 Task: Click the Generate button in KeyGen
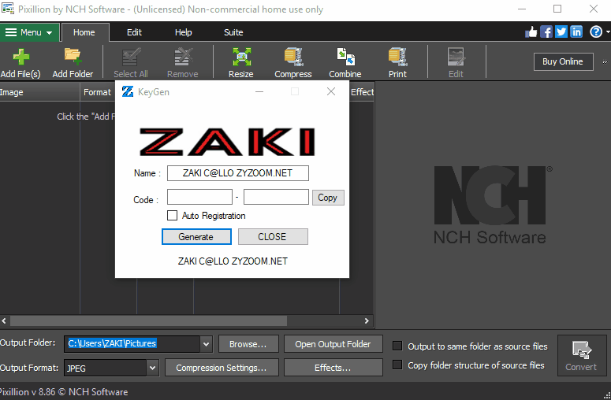click(x=196, y=236)
